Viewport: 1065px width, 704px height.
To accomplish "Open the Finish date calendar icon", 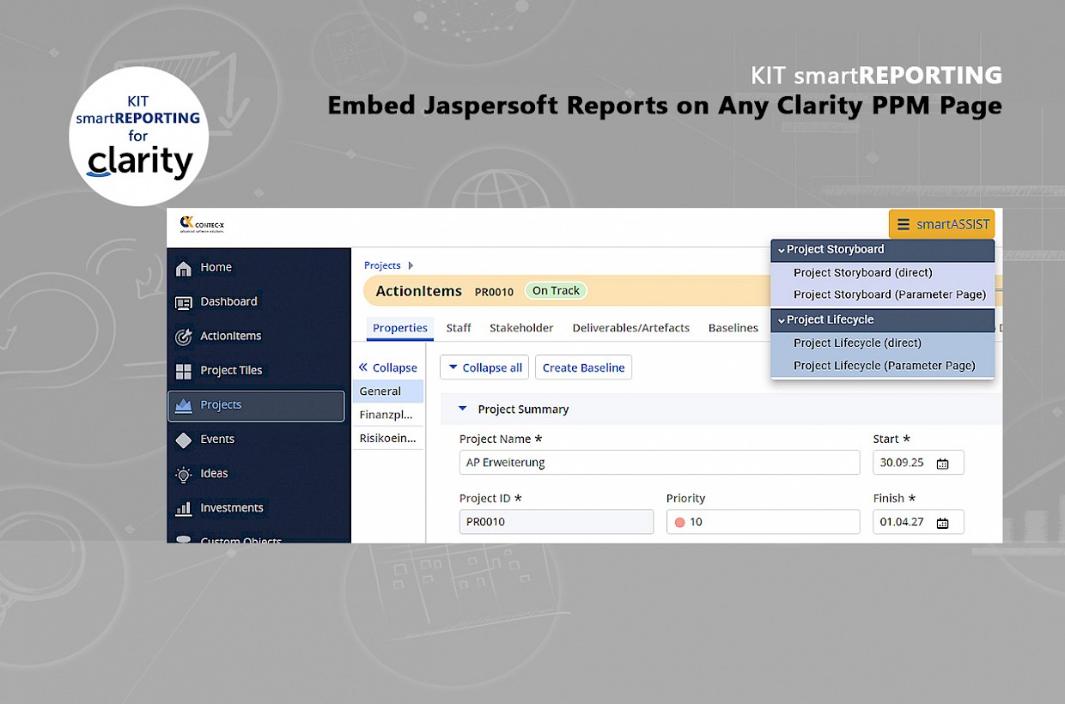I will (942, 522).
